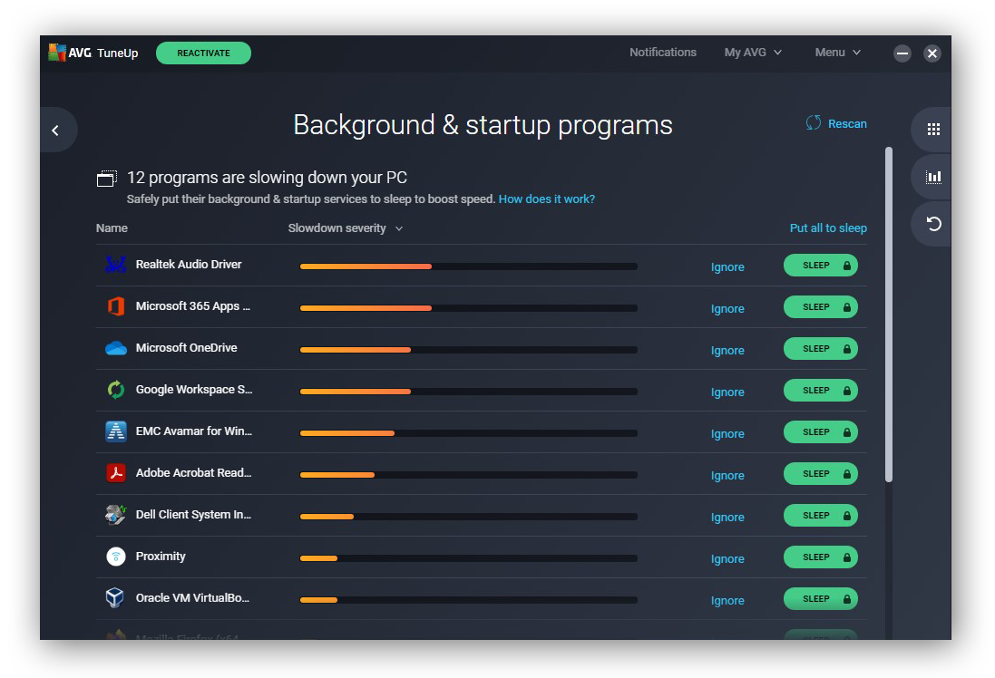This screenshot has width=995, height=678.
Task: Click the Microsoft OneDrive cloud icon
Action: [115, 347]
